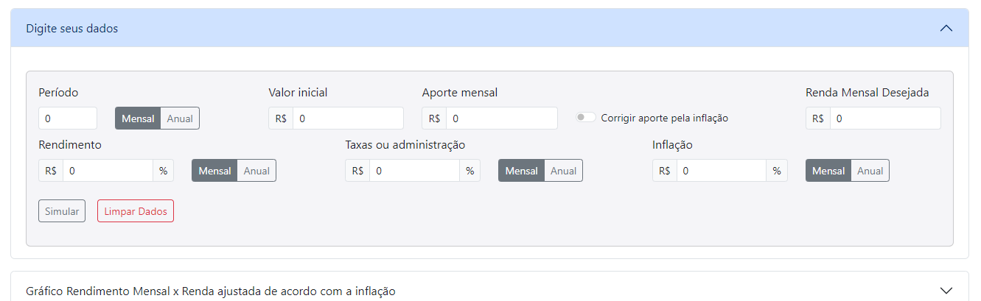
Task: Focus the Valor inicial input field
Action: pyautogui.click(x=348, y=118)
